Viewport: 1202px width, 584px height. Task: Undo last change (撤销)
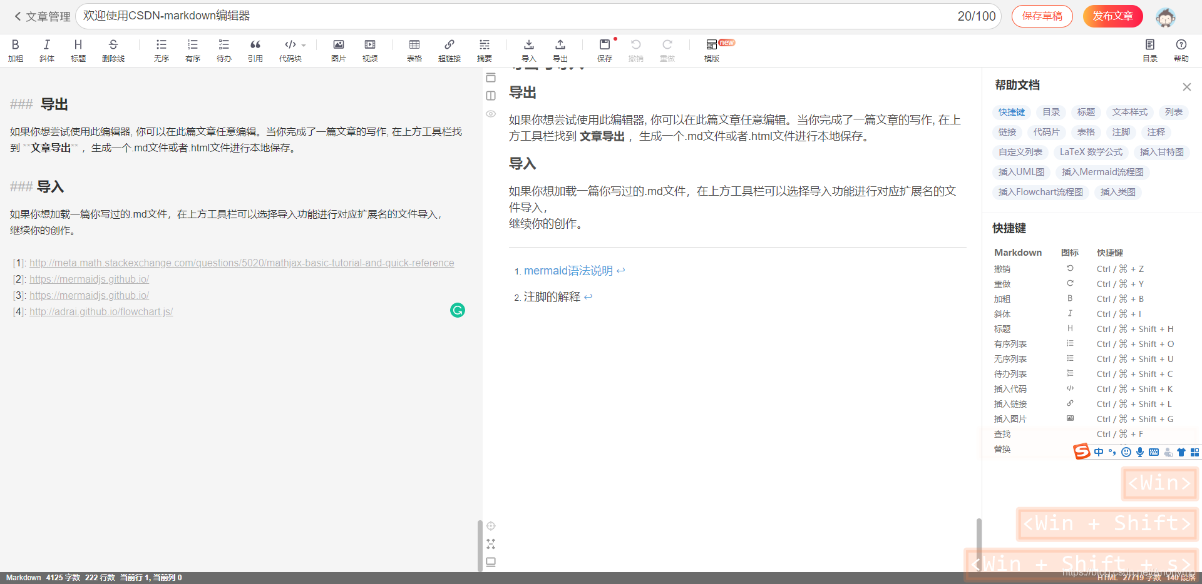point(636,50)
